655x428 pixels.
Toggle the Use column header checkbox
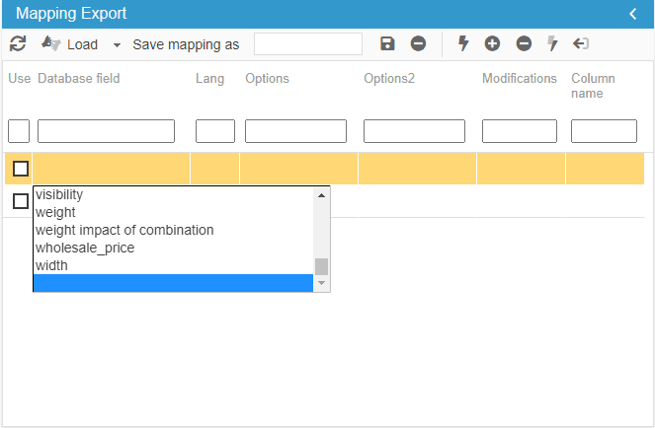[19, 131]
